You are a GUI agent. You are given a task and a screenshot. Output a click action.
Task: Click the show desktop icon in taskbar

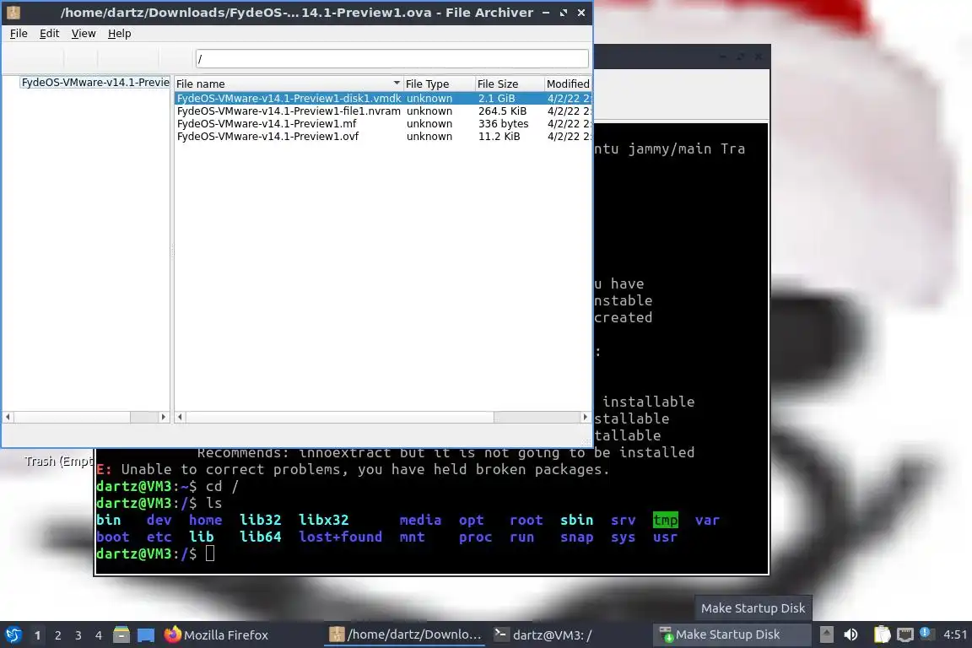click(146, 635)
